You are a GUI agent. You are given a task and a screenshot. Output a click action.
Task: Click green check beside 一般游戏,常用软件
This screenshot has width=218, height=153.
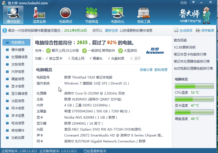coord(84,51)
